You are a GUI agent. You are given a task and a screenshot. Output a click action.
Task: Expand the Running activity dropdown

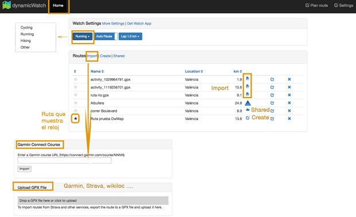coord(83,36)
